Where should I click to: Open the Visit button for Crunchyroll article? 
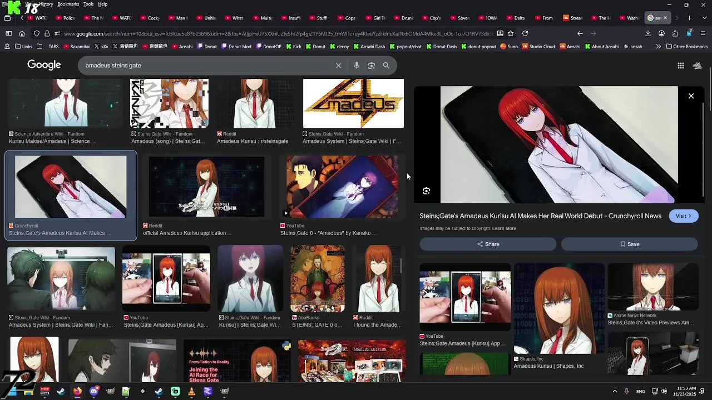click(683, 216)
